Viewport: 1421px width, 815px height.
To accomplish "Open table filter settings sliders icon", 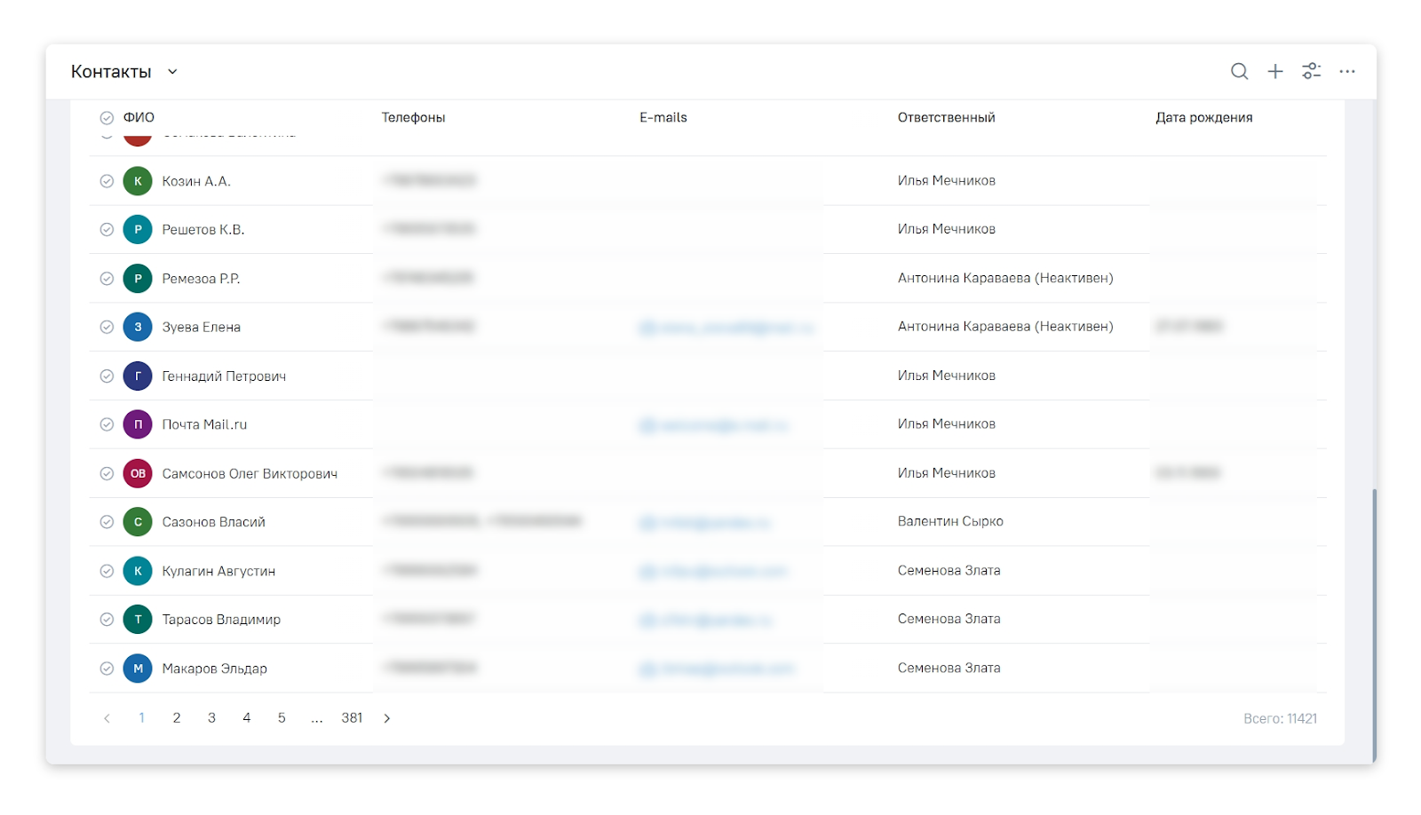I will 1311,72.
